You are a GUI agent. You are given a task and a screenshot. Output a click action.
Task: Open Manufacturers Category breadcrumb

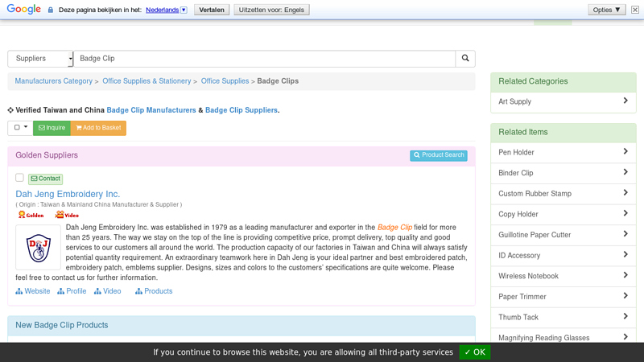53,81
